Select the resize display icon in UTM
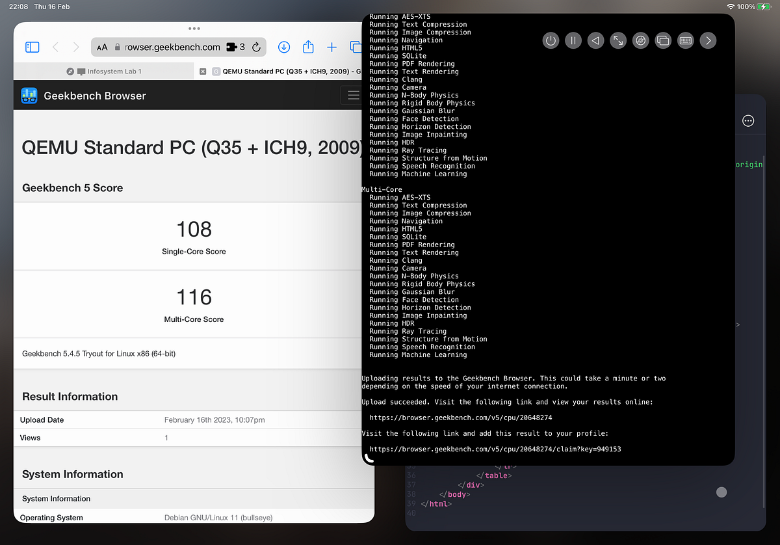Screen dimensions: 780x545 pos(618,40)
